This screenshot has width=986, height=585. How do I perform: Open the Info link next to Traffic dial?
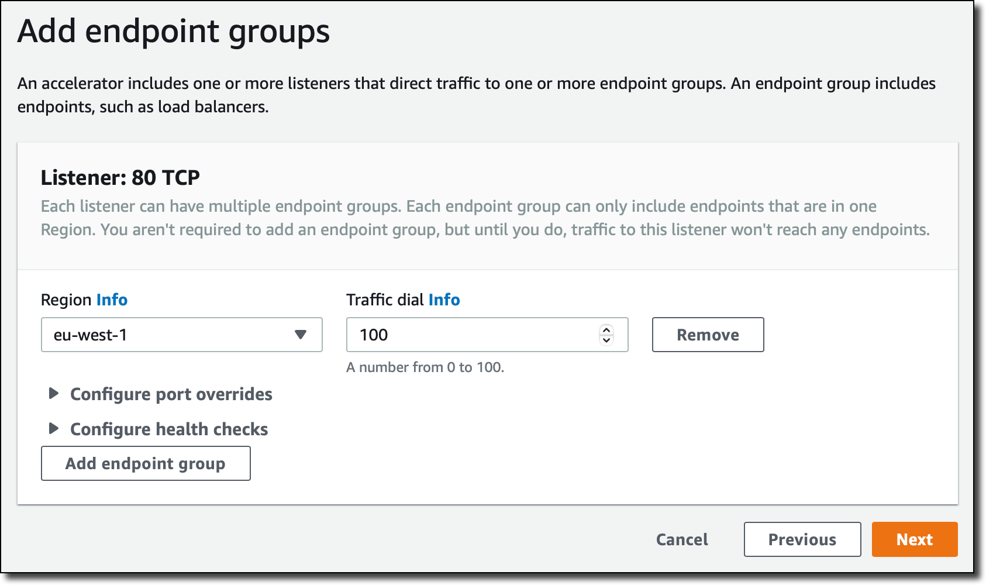[x=444, y=300]
